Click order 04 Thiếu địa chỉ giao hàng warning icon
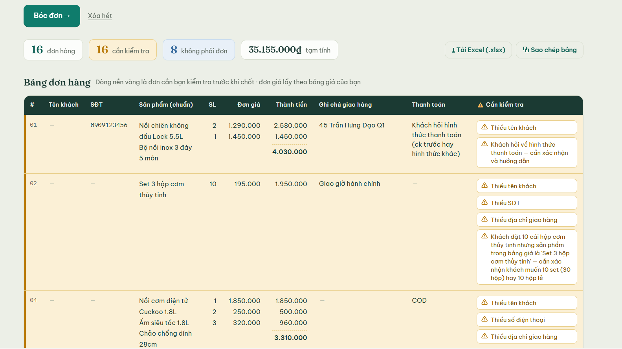 click(x=484, y=336)
